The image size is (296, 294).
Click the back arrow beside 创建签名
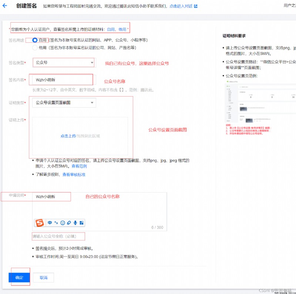5,6
